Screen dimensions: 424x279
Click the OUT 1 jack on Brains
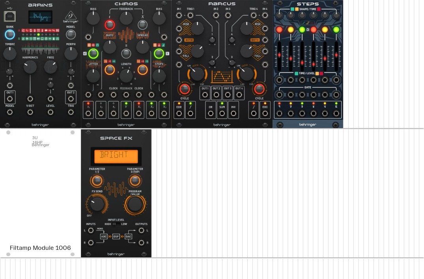(x=10, y=99)
